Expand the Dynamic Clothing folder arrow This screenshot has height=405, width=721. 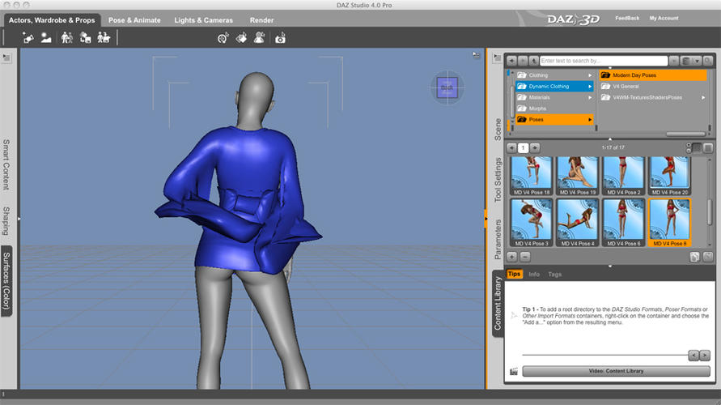coord(590,86)
